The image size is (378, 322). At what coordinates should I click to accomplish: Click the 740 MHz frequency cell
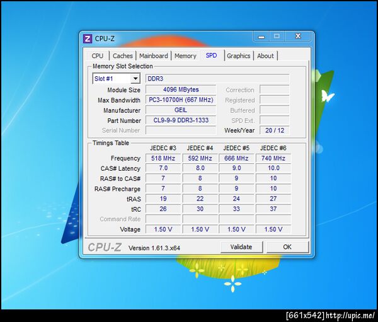[x=273, y=158]
